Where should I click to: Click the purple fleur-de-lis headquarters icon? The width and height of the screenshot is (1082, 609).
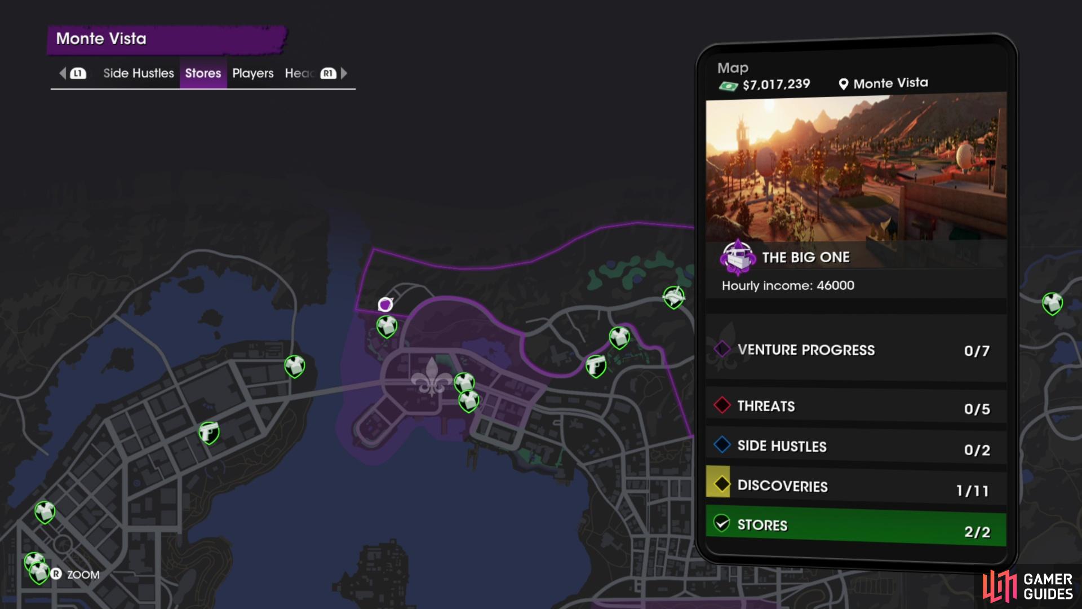point(432,377)
